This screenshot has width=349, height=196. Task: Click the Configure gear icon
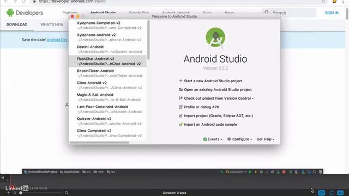[x=229, y=139]
